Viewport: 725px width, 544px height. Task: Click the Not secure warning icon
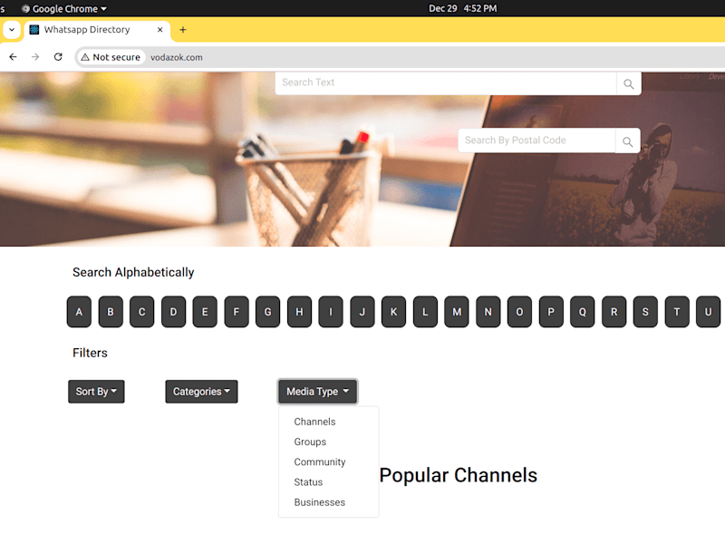tap(85, 57)
